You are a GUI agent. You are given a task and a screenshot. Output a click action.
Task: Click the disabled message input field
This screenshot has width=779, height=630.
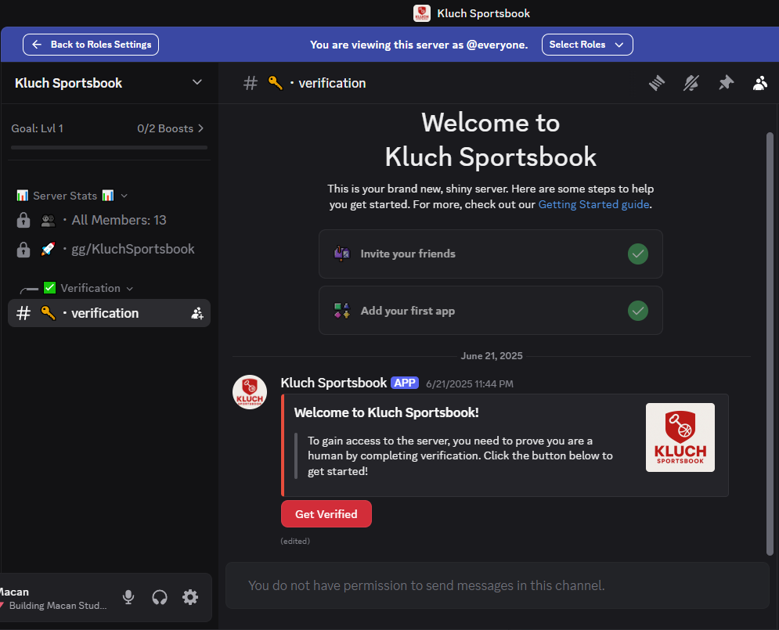pyautogui.click(x=497, y=585)
